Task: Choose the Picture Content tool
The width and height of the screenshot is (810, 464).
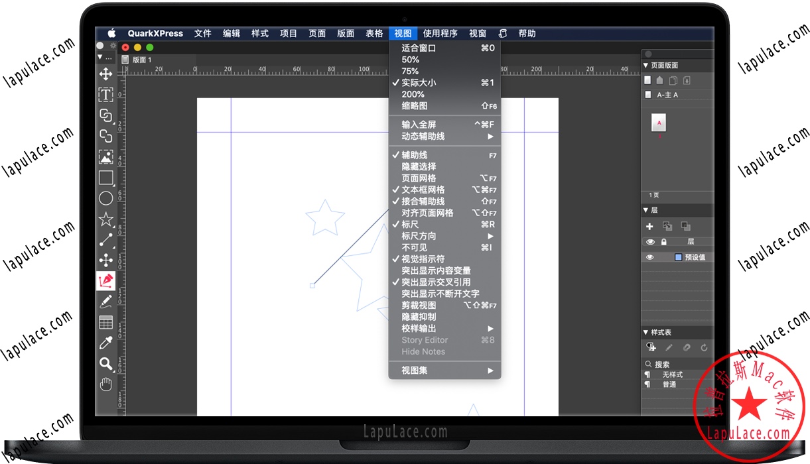Action: point(105,156)
